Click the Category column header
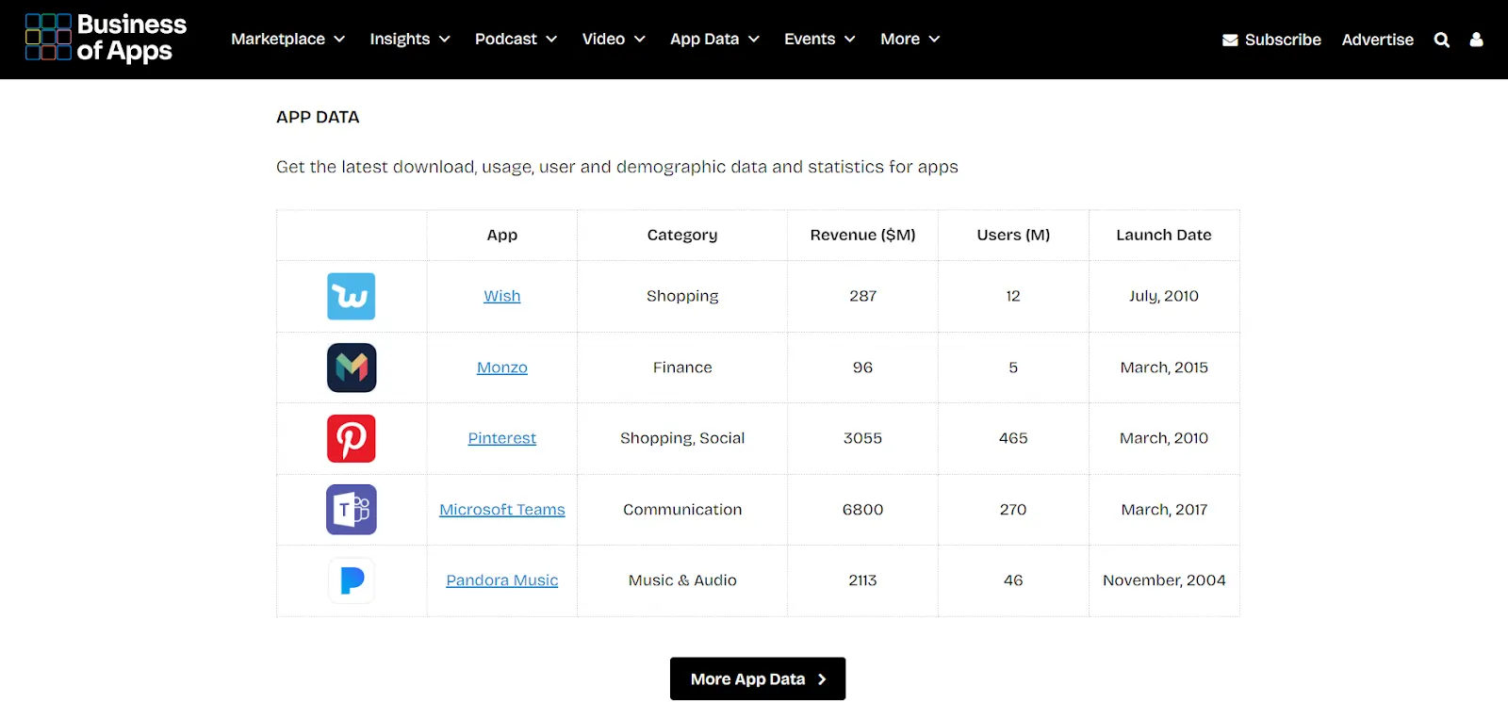 [682, 236]
